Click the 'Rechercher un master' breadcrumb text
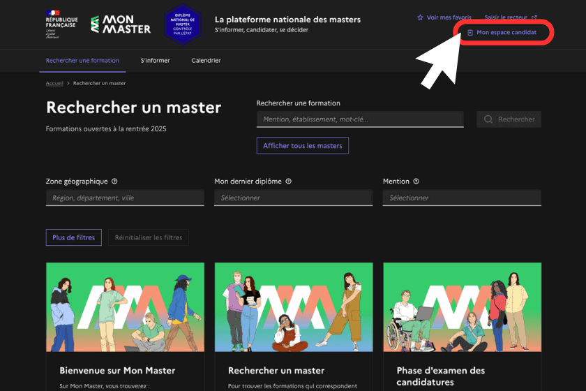 point(99,84)
